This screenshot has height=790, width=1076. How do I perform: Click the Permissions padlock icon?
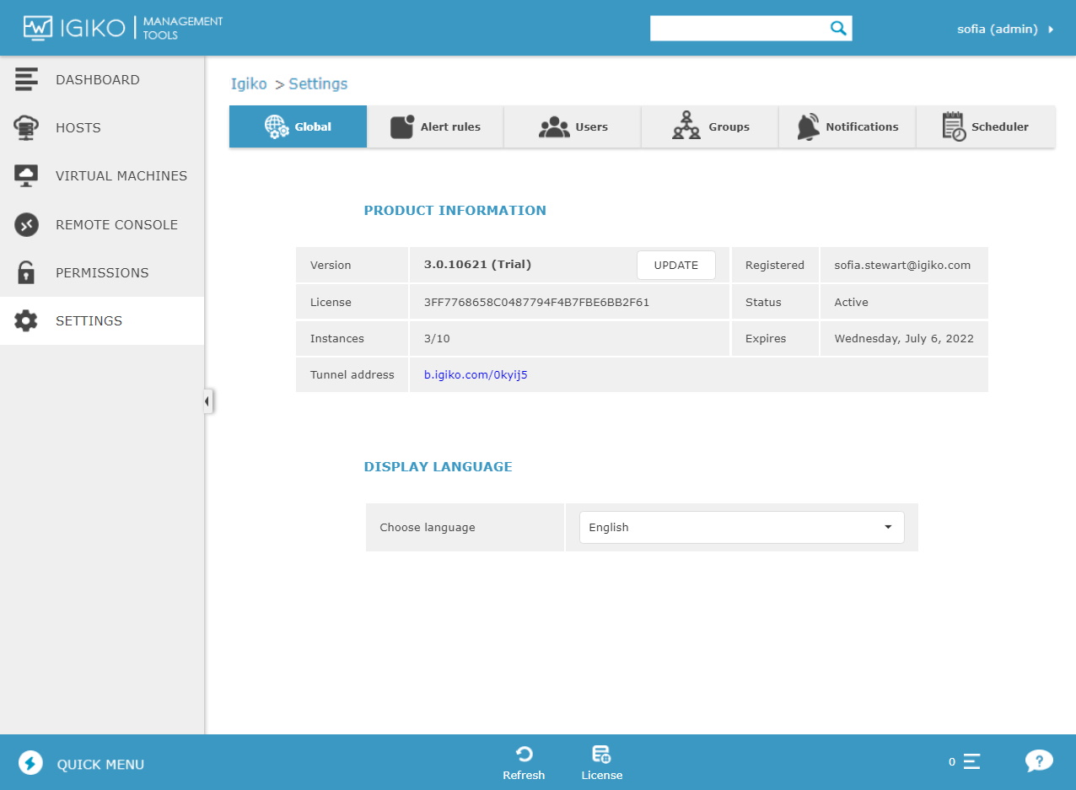pos(26,272)
